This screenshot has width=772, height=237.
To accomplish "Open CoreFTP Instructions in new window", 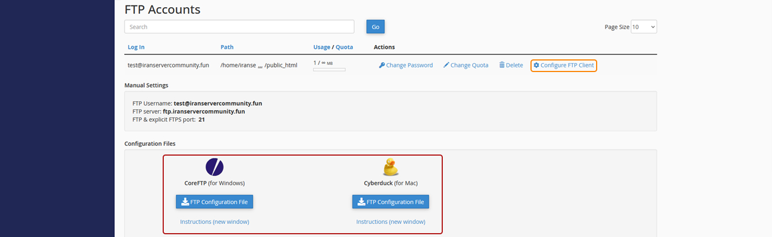I will [x=215, y=222].
